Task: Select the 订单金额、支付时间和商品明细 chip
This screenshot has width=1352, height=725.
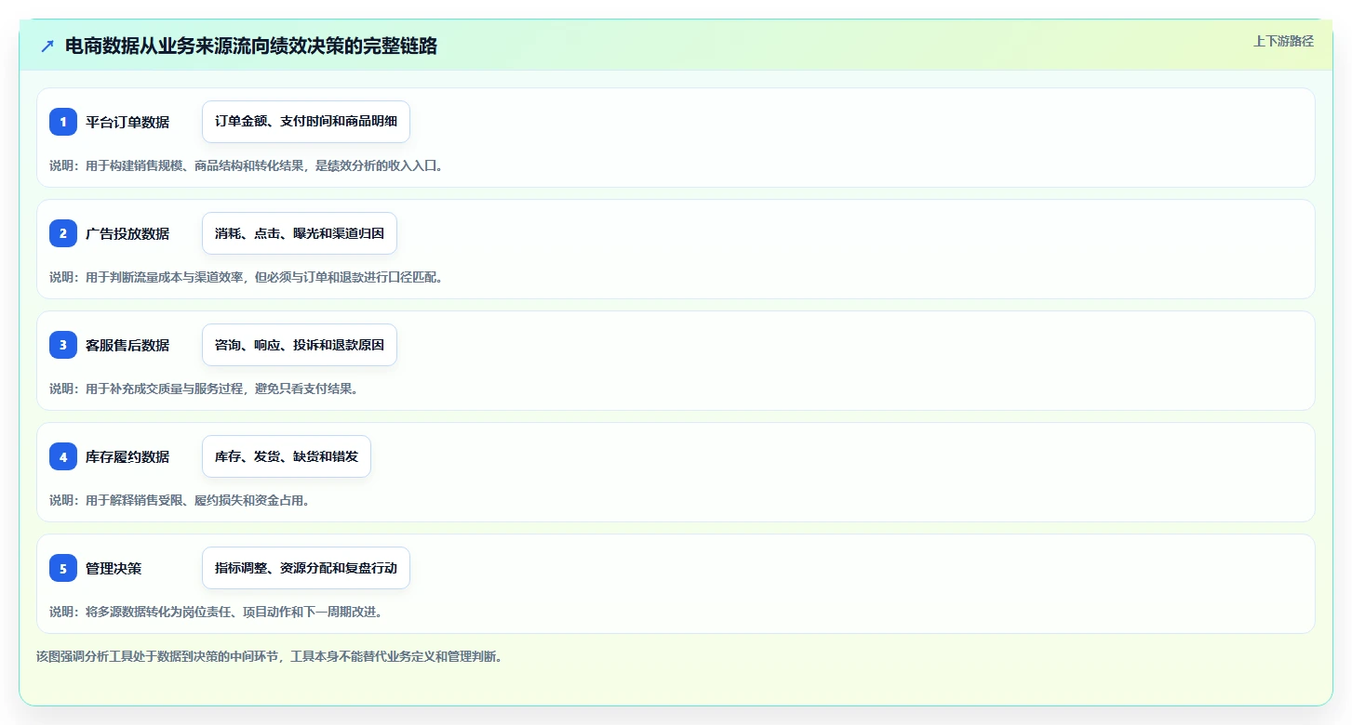Action: [306, 122]
